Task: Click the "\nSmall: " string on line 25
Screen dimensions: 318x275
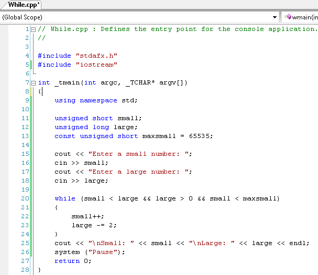Action: pos(111,243)
